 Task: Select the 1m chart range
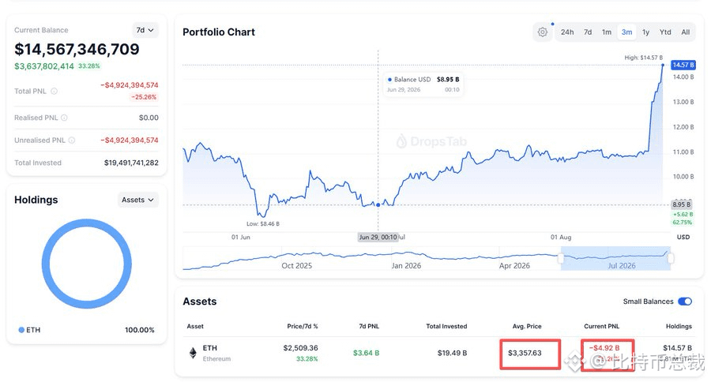tap(607, 32)
